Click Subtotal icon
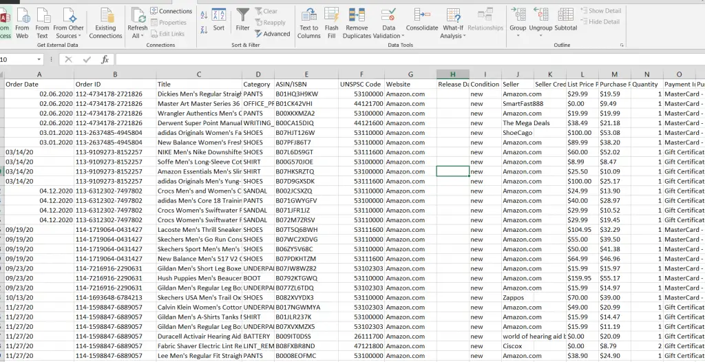Image resolution: width=705 pixels, height=362 pixels. point(566,20)
